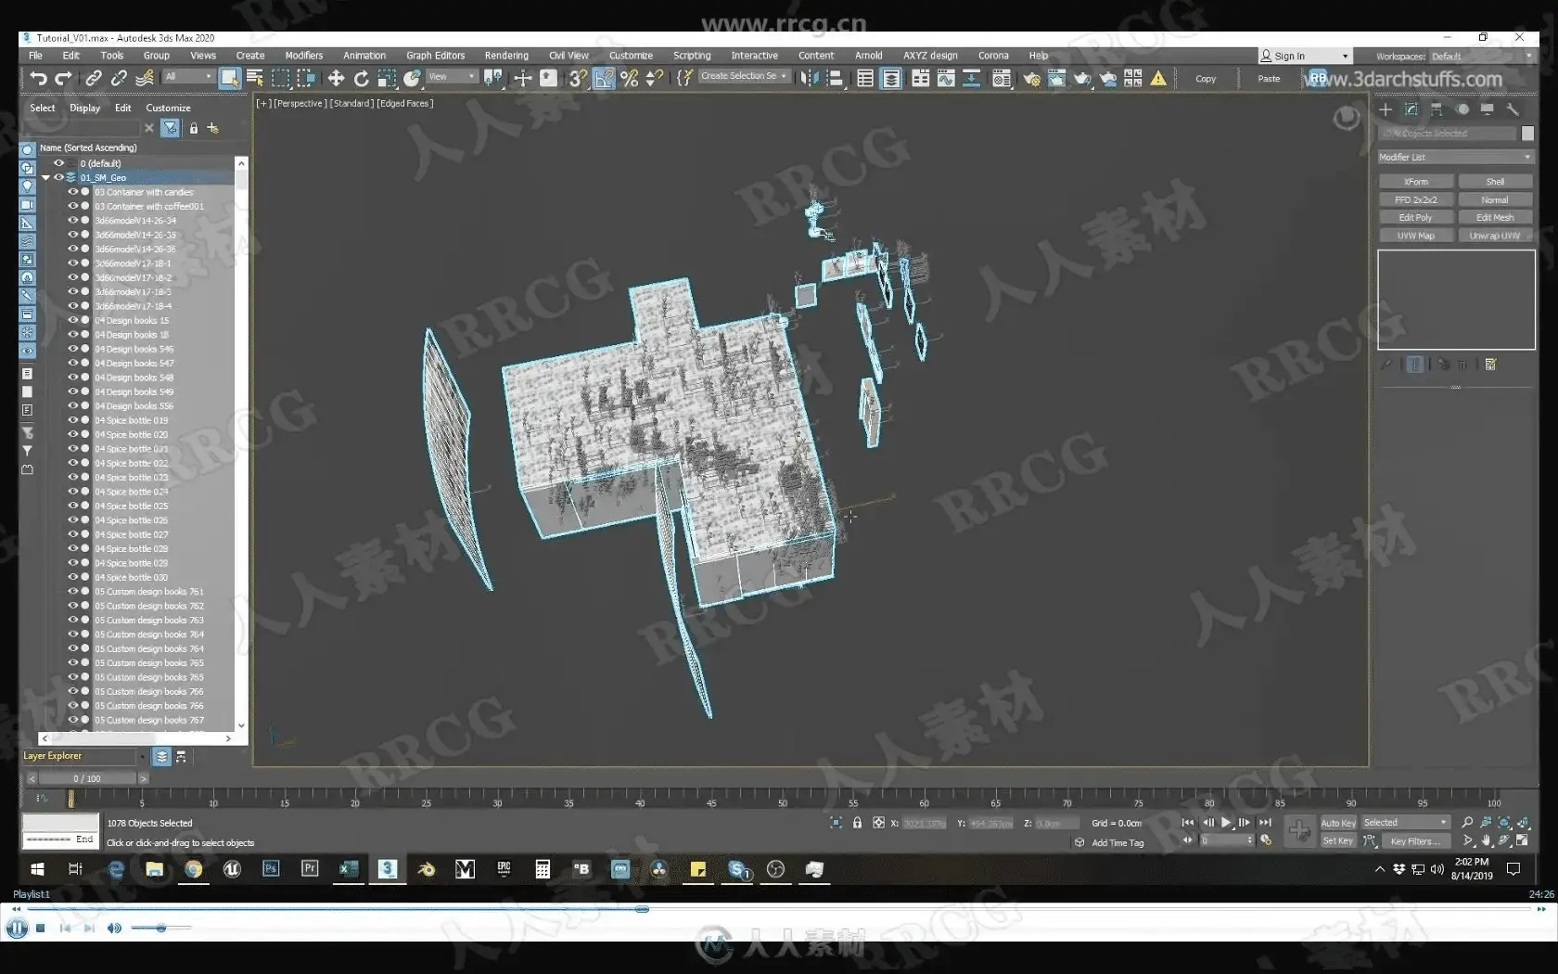Select the Angle Snap toggle icon
This screenshot has width=1558, height=974.
(x=604, y=78)
